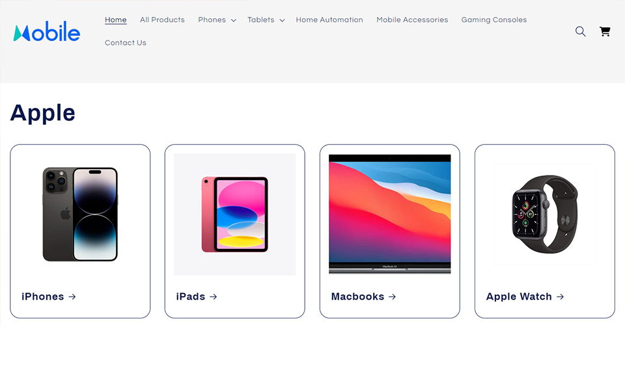Go to the Home menu item
Screen dimensions: 625x390
(x=116, y=19)
